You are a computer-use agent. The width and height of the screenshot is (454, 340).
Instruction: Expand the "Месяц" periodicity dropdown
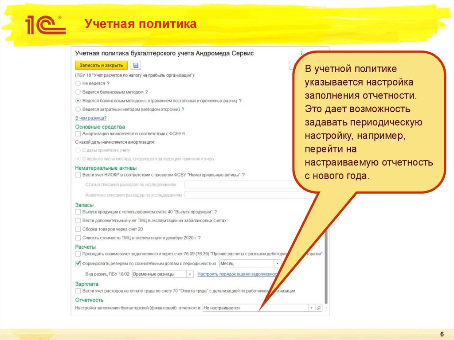(278, 264)
